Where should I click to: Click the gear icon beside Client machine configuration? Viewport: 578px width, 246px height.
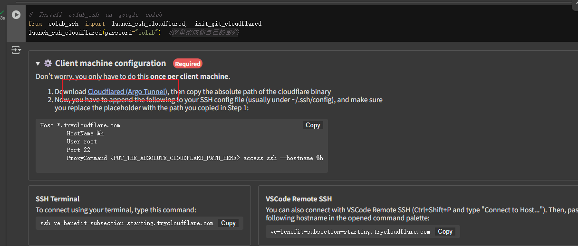coord(48,64)
